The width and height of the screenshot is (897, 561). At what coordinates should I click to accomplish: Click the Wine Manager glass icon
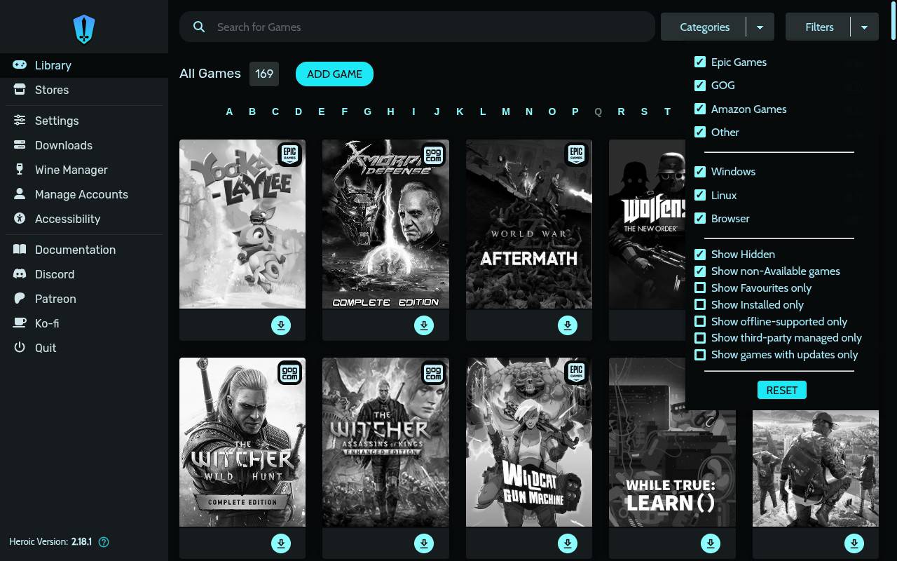[20, 170]
